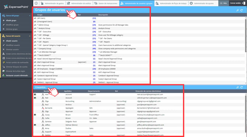Refresh the Usuarios panel list
The image size is (247, 137).
tap(241, 87)
